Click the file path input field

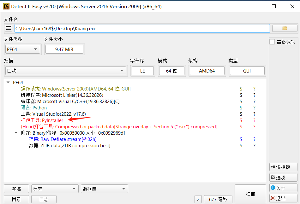(142, 28)
